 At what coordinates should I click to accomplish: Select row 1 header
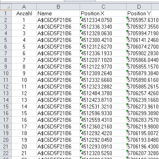click(6, 13)
